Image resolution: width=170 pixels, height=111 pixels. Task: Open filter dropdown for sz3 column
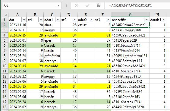point(108,20)
